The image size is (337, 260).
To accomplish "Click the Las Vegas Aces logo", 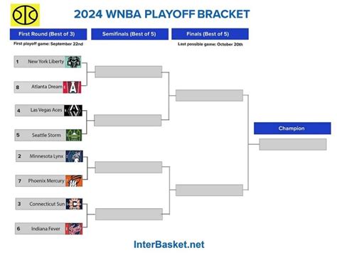I will [73, 110].
